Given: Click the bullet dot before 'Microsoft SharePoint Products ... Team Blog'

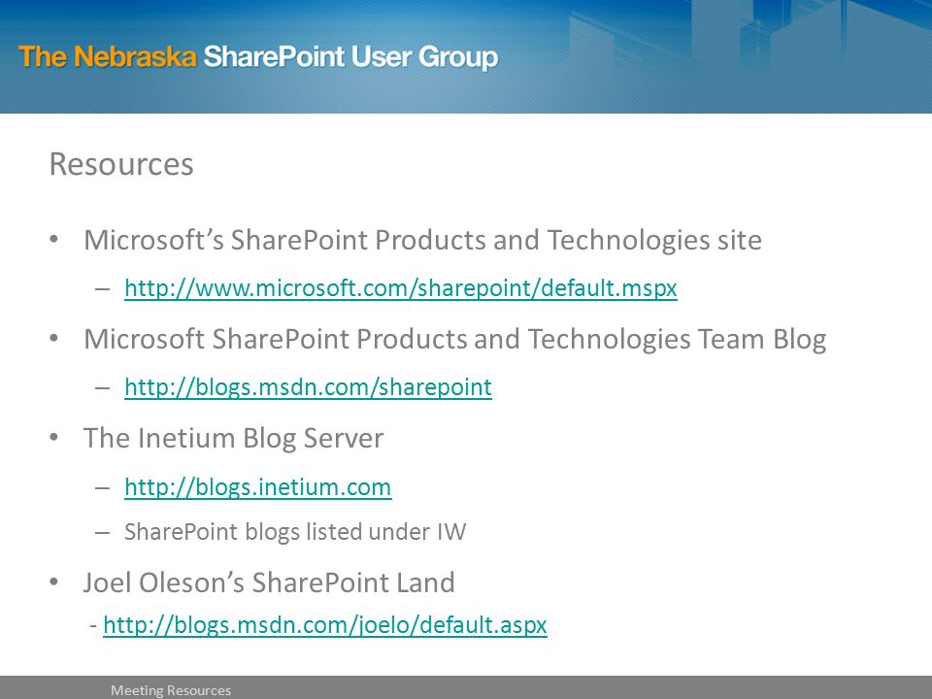Looking at the screenshot, I should point(54,338).
